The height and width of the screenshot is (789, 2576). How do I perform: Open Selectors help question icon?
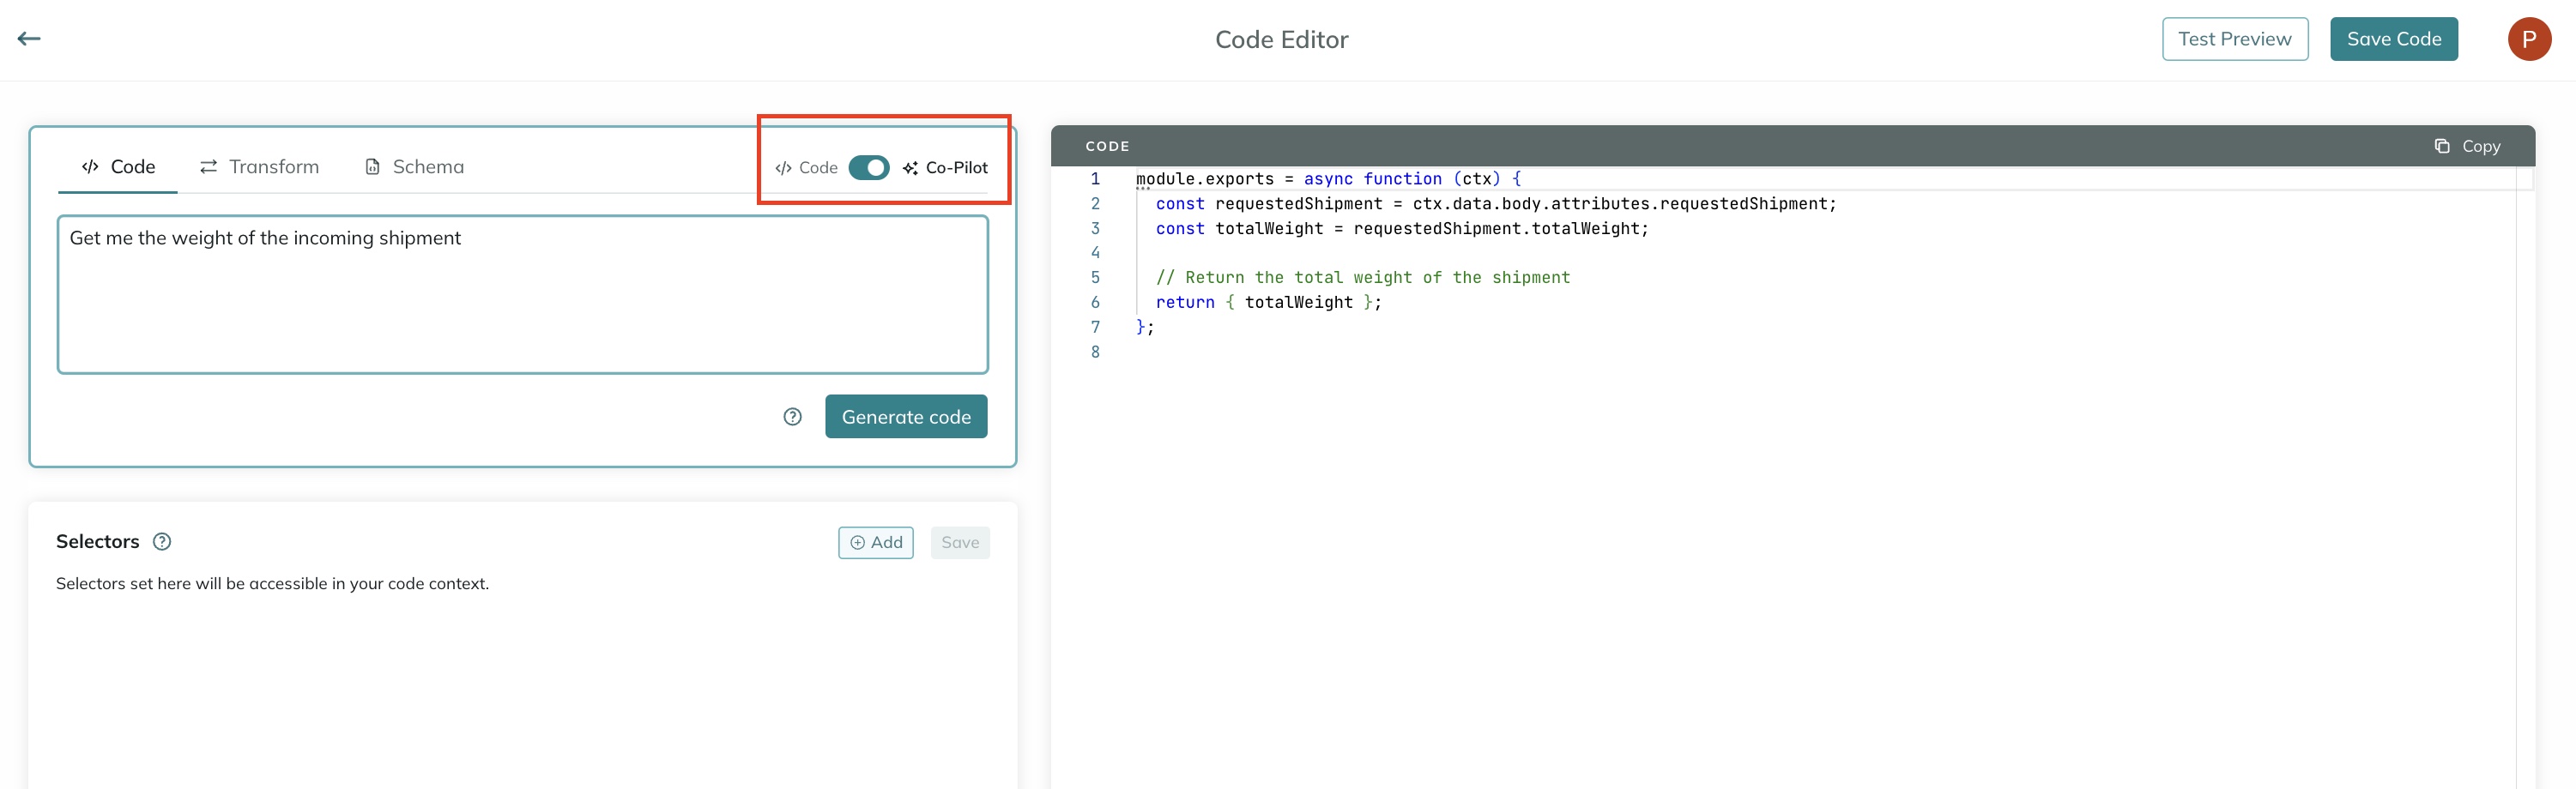(x=162, y=542)
